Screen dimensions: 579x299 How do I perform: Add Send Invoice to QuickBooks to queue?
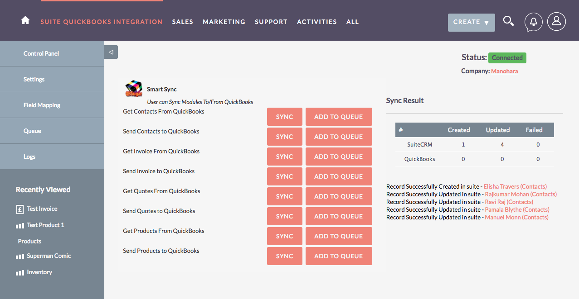[338, 176]
